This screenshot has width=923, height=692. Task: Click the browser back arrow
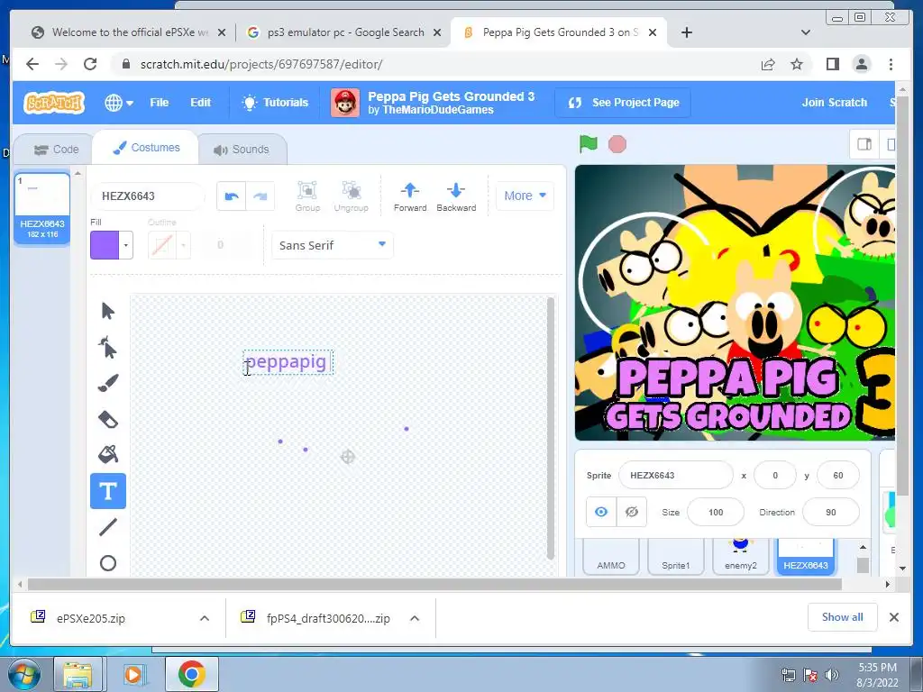pos(32,64)
